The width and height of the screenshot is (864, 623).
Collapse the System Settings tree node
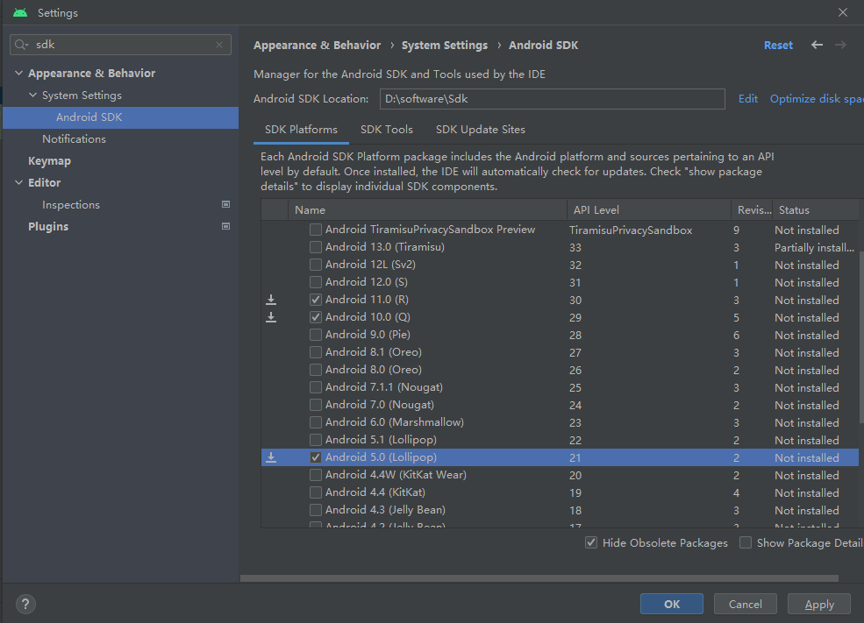[33, 96]
